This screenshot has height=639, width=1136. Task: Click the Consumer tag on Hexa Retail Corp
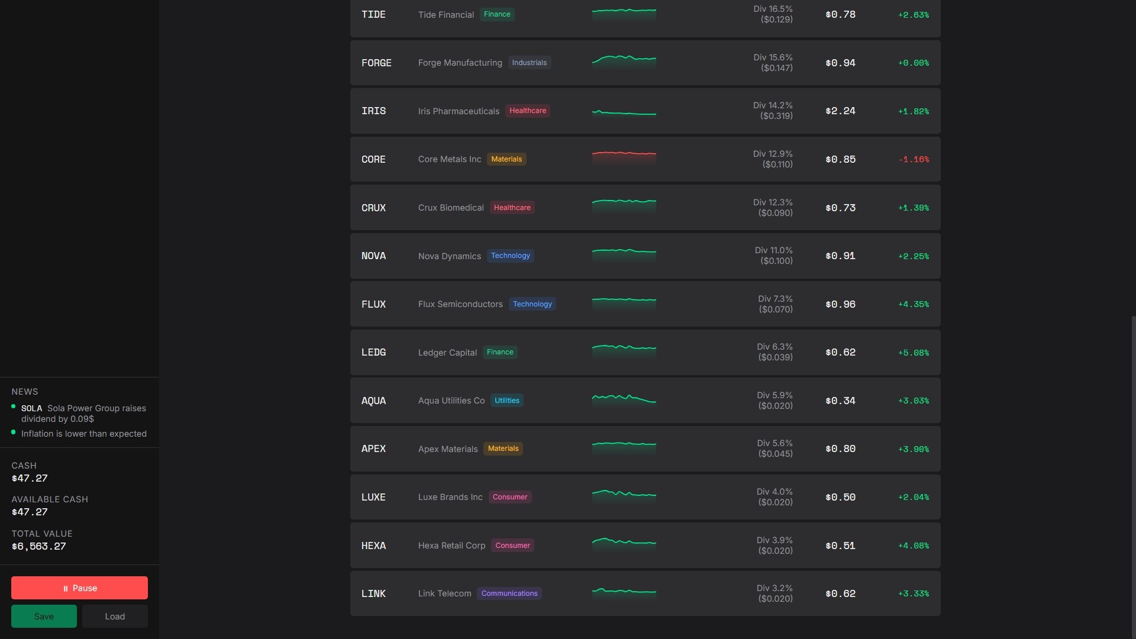pyautogui.click(x=513, y=546)
